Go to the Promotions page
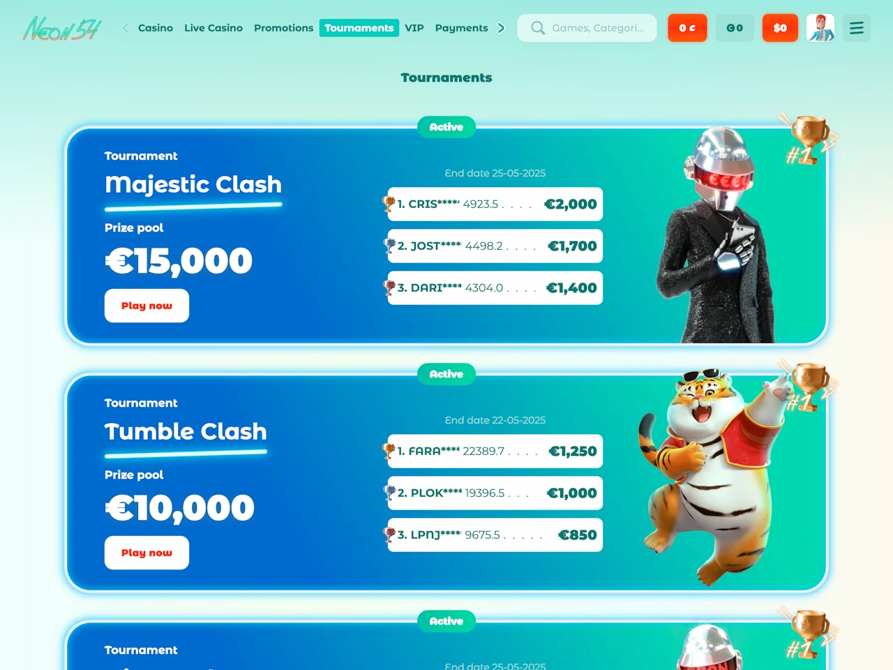893x670 pixels. coord(284,28)
